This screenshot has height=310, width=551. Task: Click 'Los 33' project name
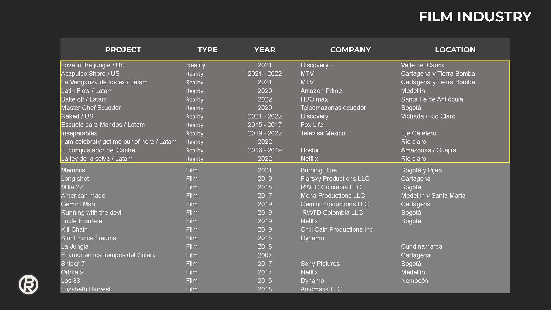pos(71,281)
